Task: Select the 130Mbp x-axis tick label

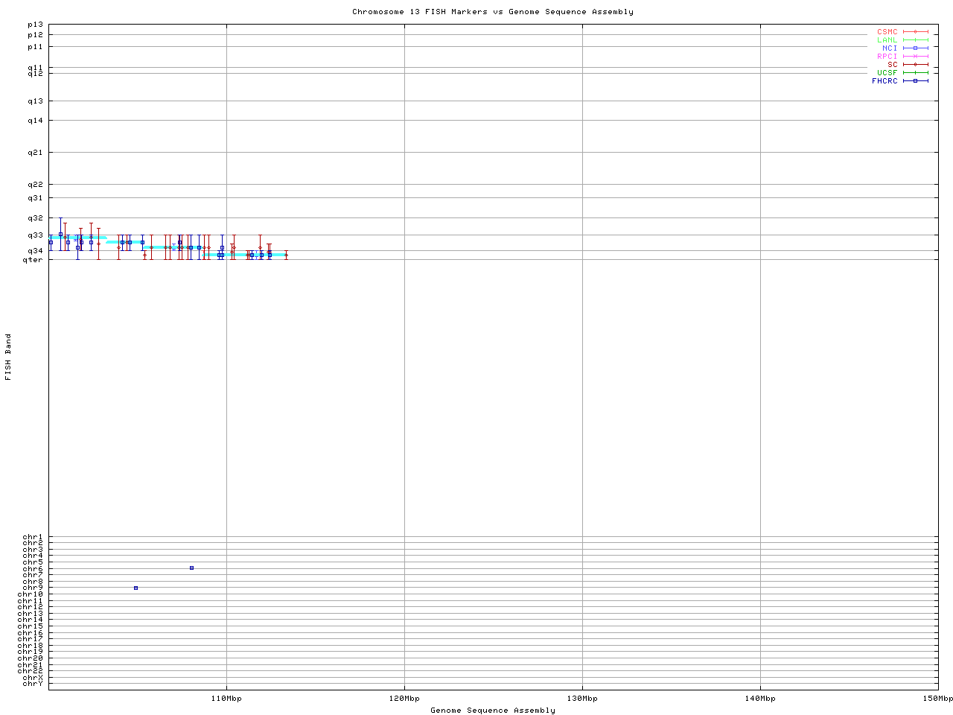Action: [582, 699]
